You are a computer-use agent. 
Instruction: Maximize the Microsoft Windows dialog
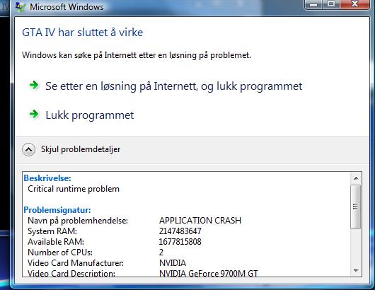point(331,4)
